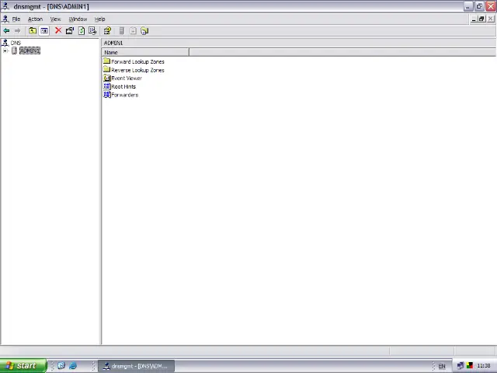497x373 pixels.
Task: Open the View menu
Action: coord(55,19)
